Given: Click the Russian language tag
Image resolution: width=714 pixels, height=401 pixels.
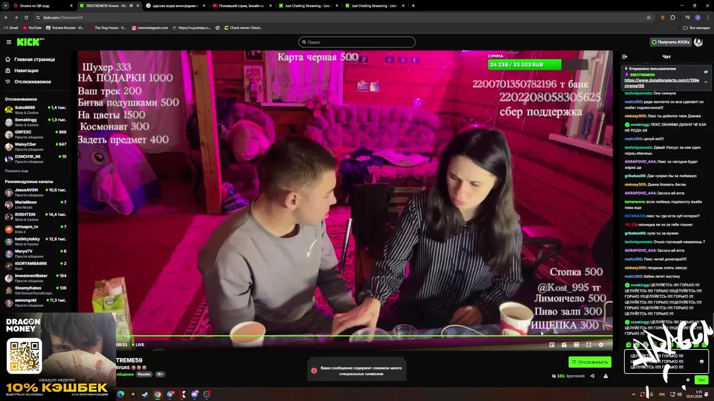Looking at the screenshot, I should tap(144, 374).
